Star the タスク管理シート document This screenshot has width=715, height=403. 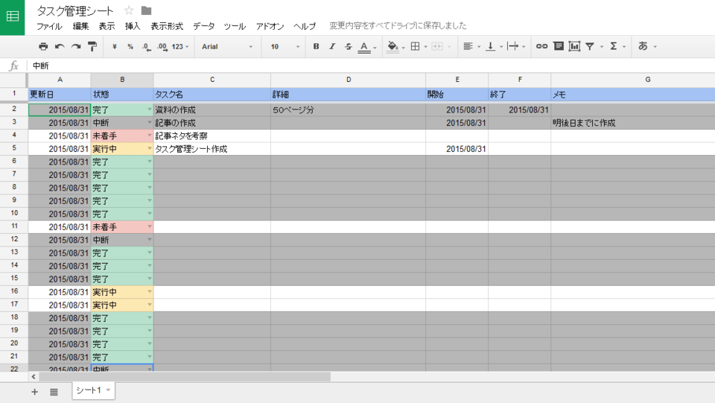(129, 10)
